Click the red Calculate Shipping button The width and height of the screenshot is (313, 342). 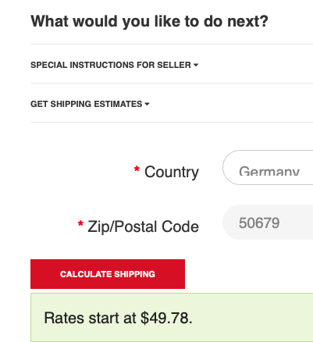[x=108, y=274]
